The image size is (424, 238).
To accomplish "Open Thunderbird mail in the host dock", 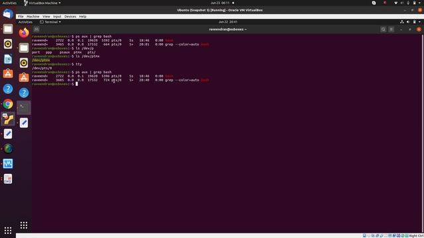I will click(x=8, y=14).
